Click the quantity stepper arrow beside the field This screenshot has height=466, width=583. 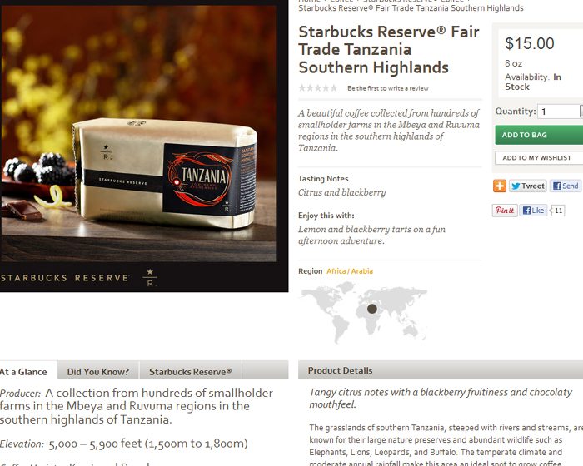point(581,112)
